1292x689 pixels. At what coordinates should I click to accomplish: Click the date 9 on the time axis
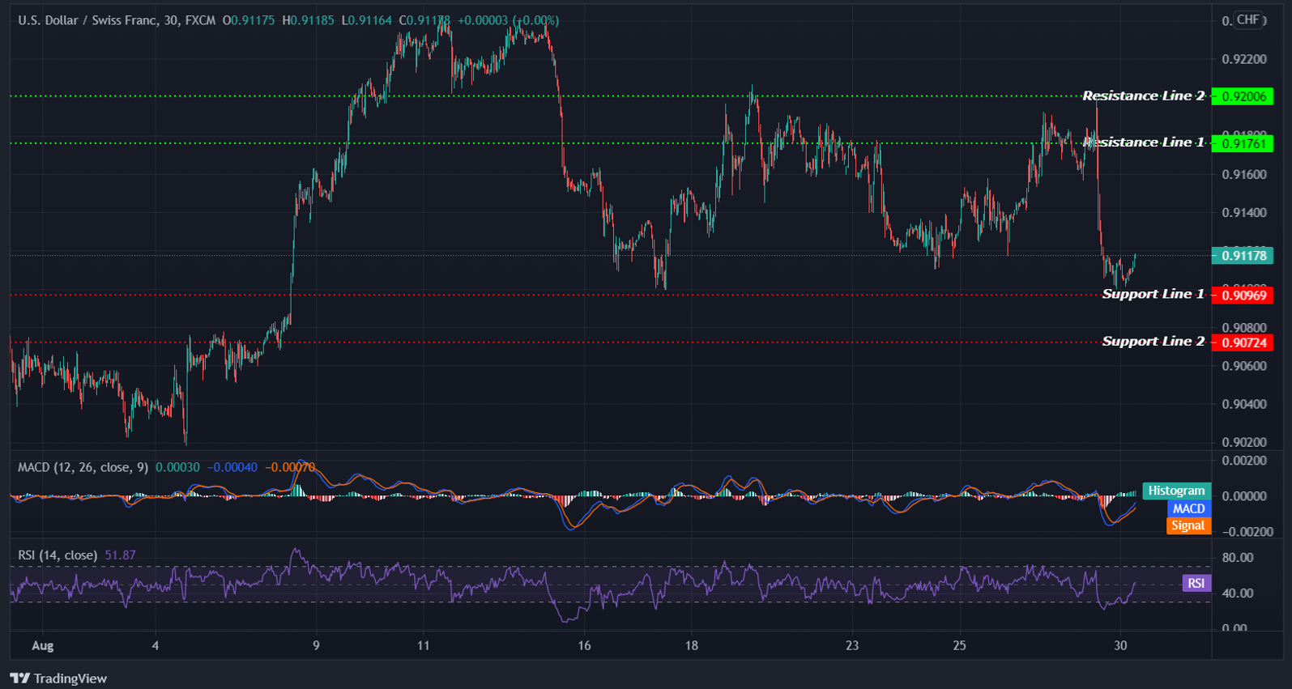pyautogui.click(x=316, y=645)
